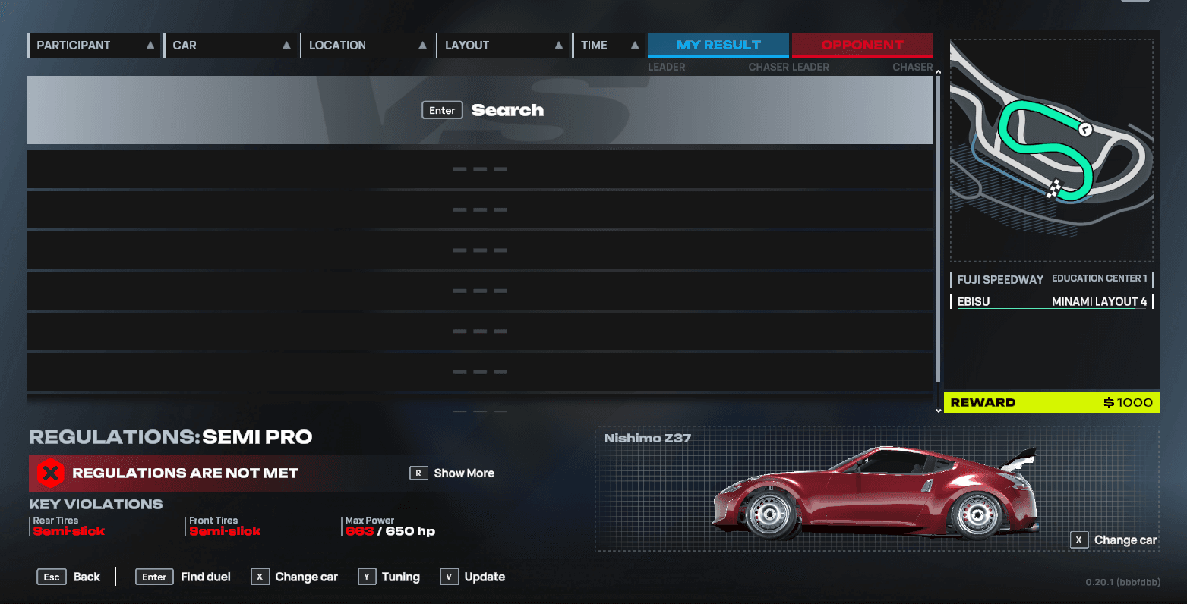Select the Fuji Speedway Education Center 1 track

point(1052,279)
